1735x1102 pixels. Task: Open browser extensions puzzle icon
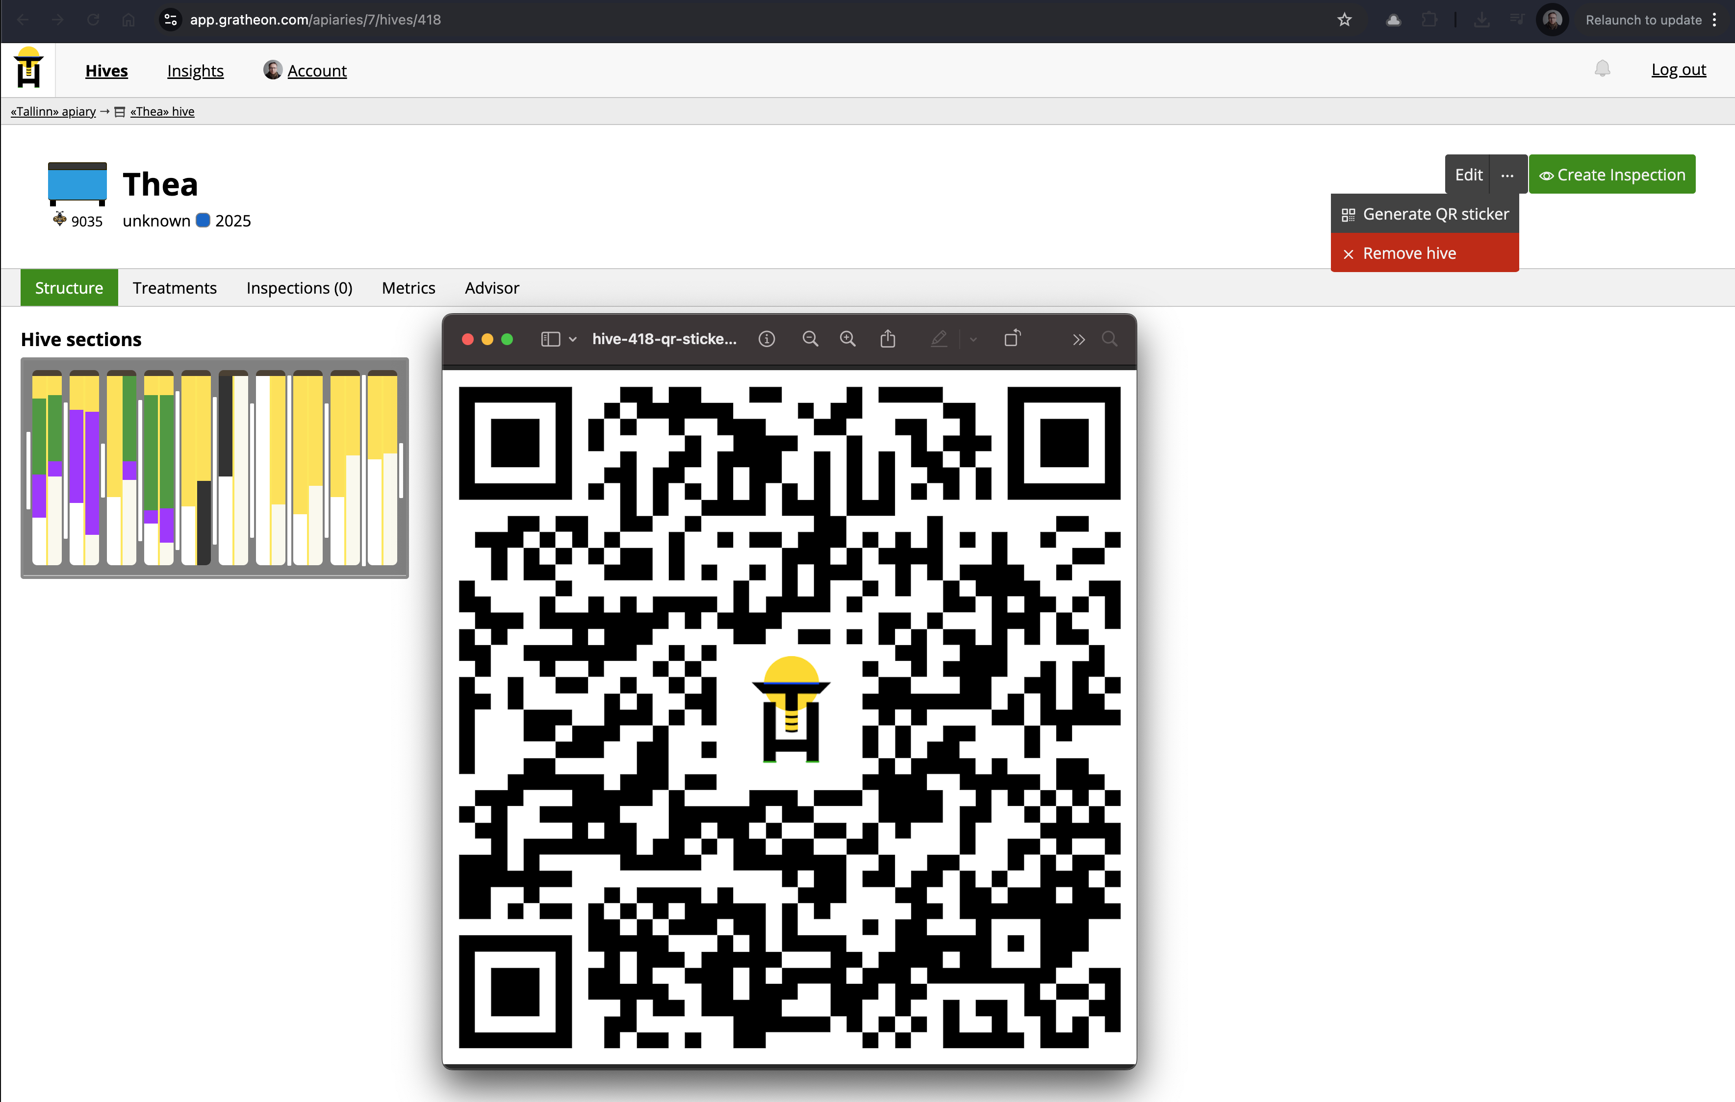coord(1429,20)
